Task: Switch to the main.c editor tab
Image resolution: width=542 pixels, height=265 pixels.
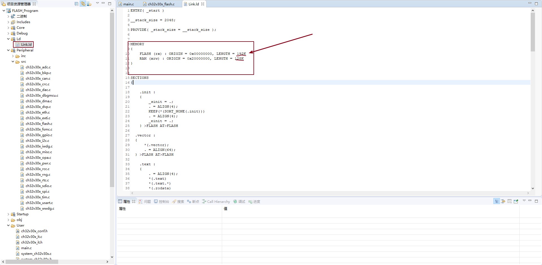Action: (126, 4)
